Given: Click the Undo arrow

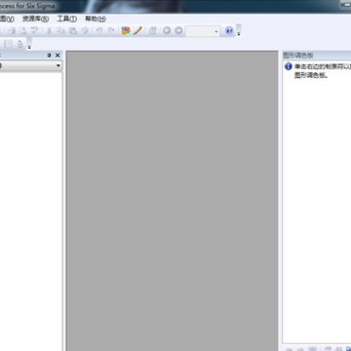Looking at the screenshot, I should point(99,31).
